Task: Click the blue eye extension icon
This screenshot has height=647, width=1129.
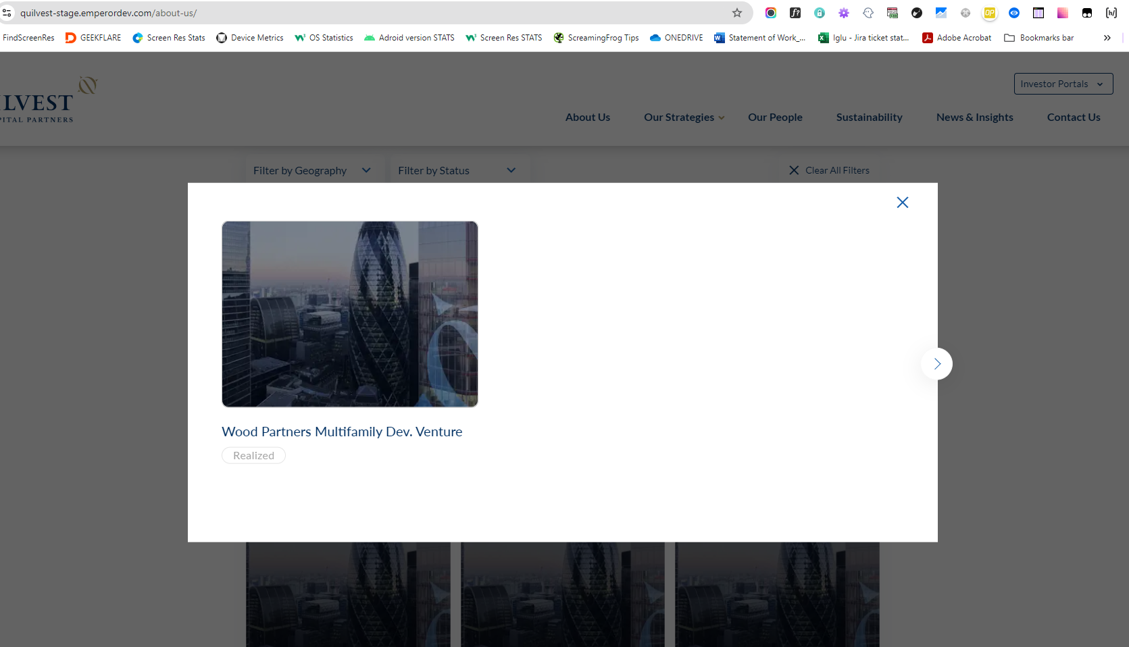Action: [x=1014, y=13]
